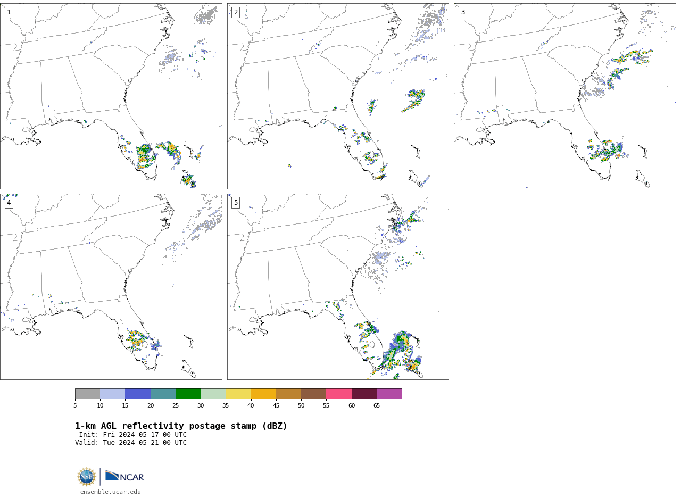Select the maroon 60-65 dBZ swatch
Viewport: 681px width, 498px height.
click(364, 394)
